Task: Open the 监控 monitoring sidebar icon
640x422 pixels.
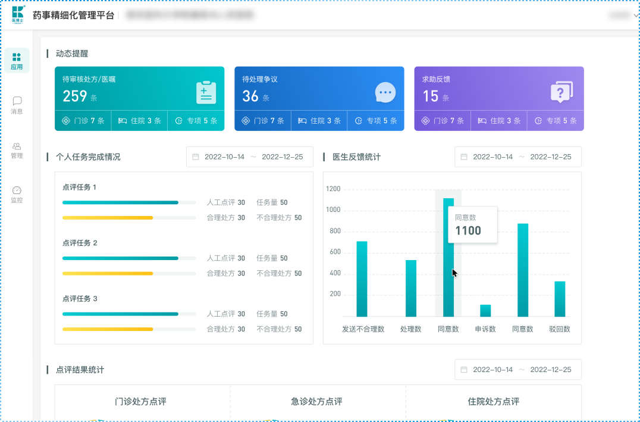Action: tap(17, 195)
